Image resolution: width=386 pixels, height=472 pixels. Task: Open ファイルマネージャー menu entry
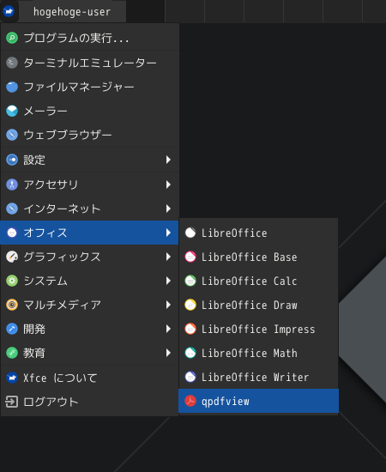point(90,87)
